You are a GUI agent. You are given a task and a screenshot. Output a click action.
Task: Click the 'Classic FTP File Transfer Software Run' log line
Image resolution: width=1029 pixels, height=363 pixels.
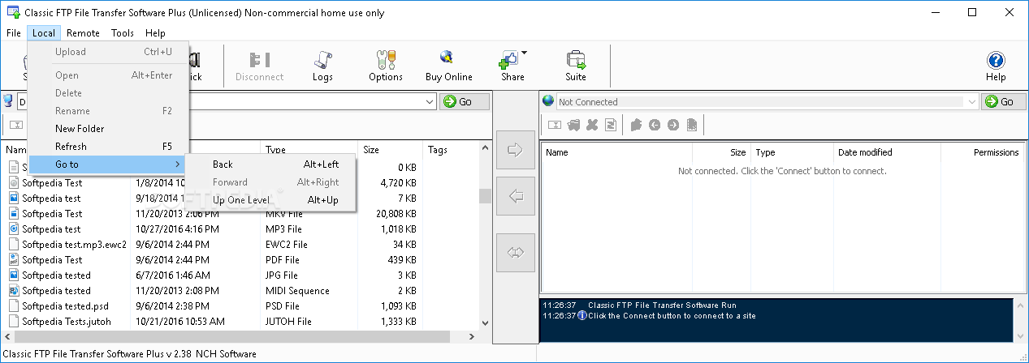[x=662, y=305]
